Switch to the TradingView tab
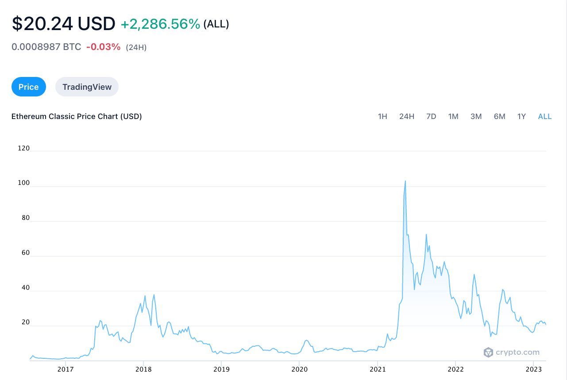Screen dimensions: 567x380 tap(87, 87)
